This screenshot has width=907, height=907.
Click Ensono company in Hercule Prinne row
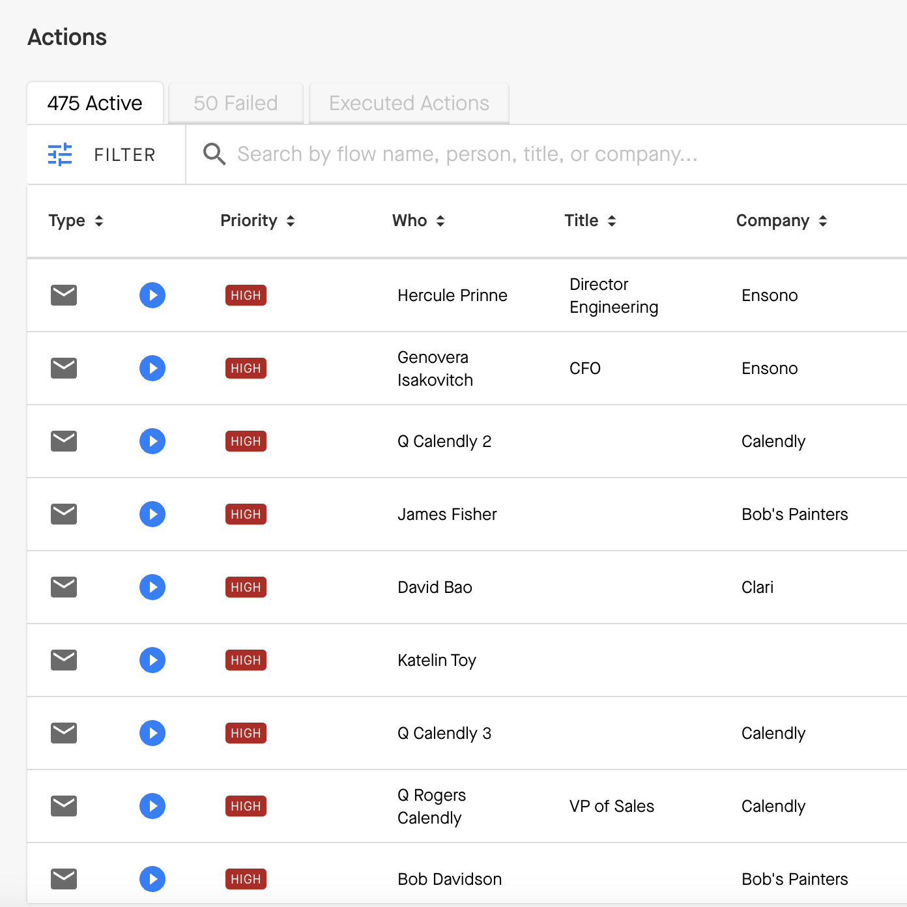coord(770,295)
